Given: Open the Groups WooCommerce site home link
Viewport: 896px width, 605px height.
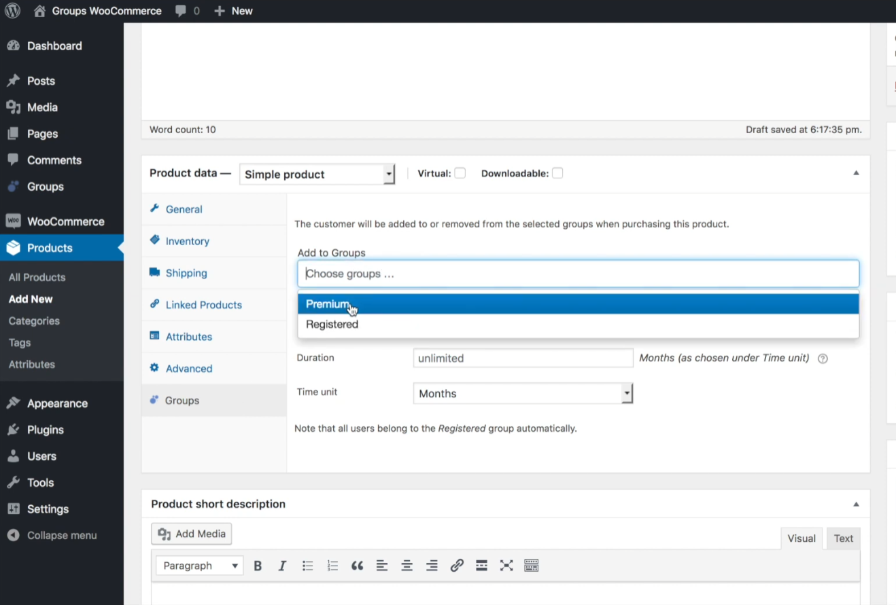Looking at the screenshot, I should pyautogui.click(x=98, y=11).
